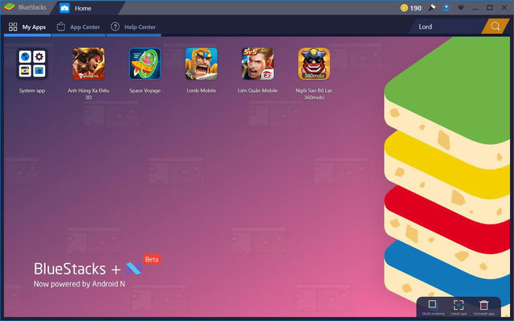
Task: Launch Anh Hùng Xạ Điêu 3D game
Action: [x=88, y=64]
